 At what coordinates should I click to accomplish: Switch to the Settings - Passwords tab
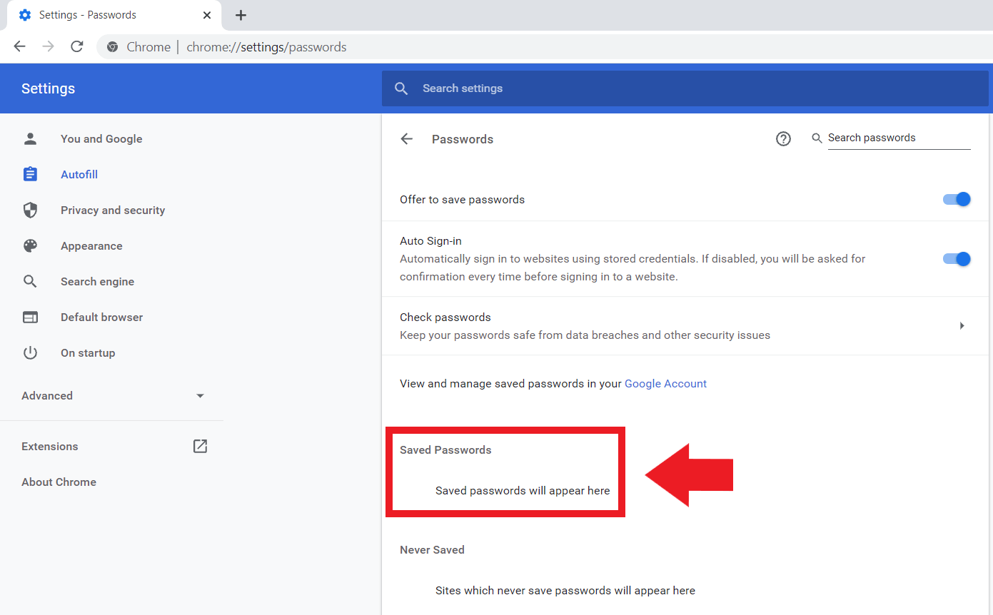point(88,14)
